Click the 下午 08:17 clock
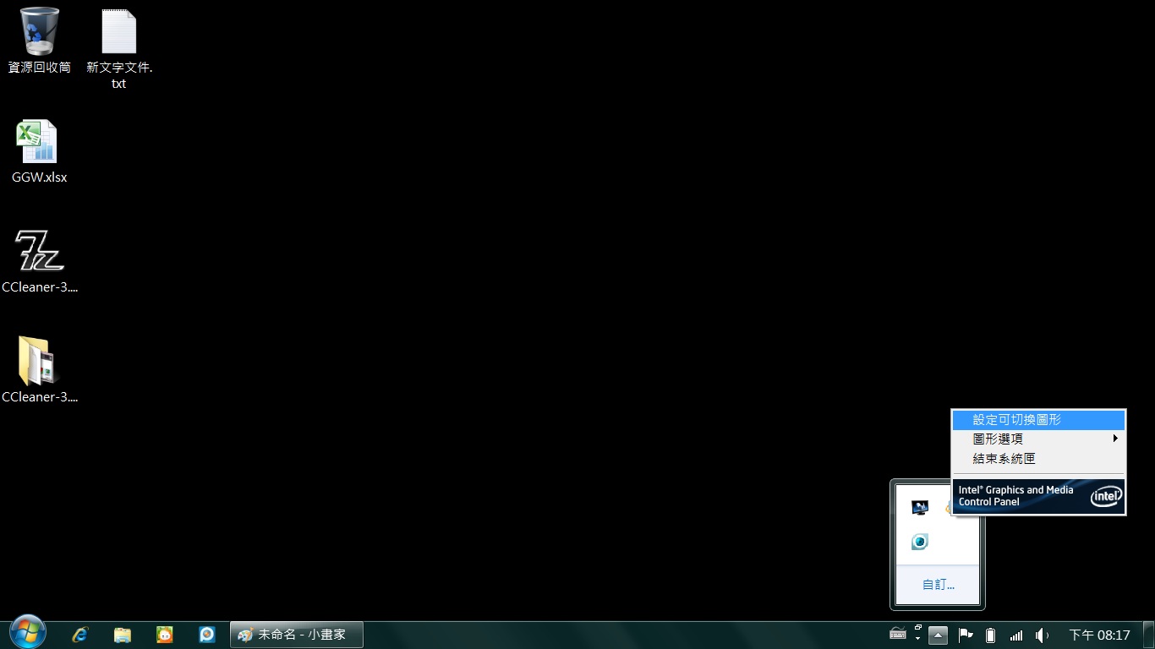This screenshot has height=649, width=1155. 1099,635
